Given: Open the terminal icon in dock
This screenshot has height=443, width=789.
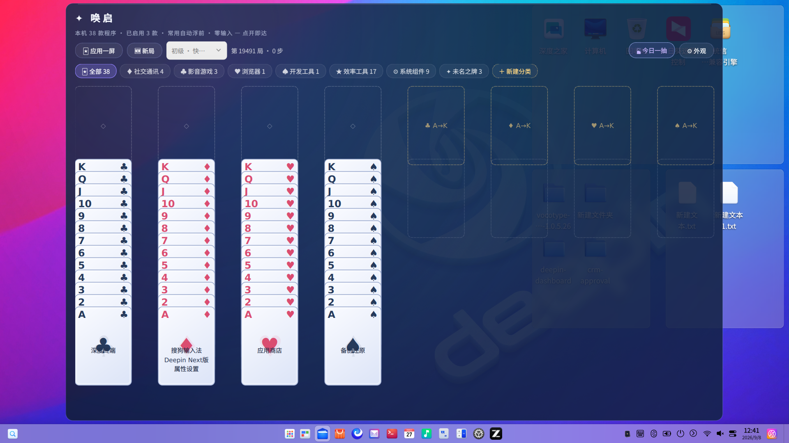Looking at the screenshot, I should 392,434.
